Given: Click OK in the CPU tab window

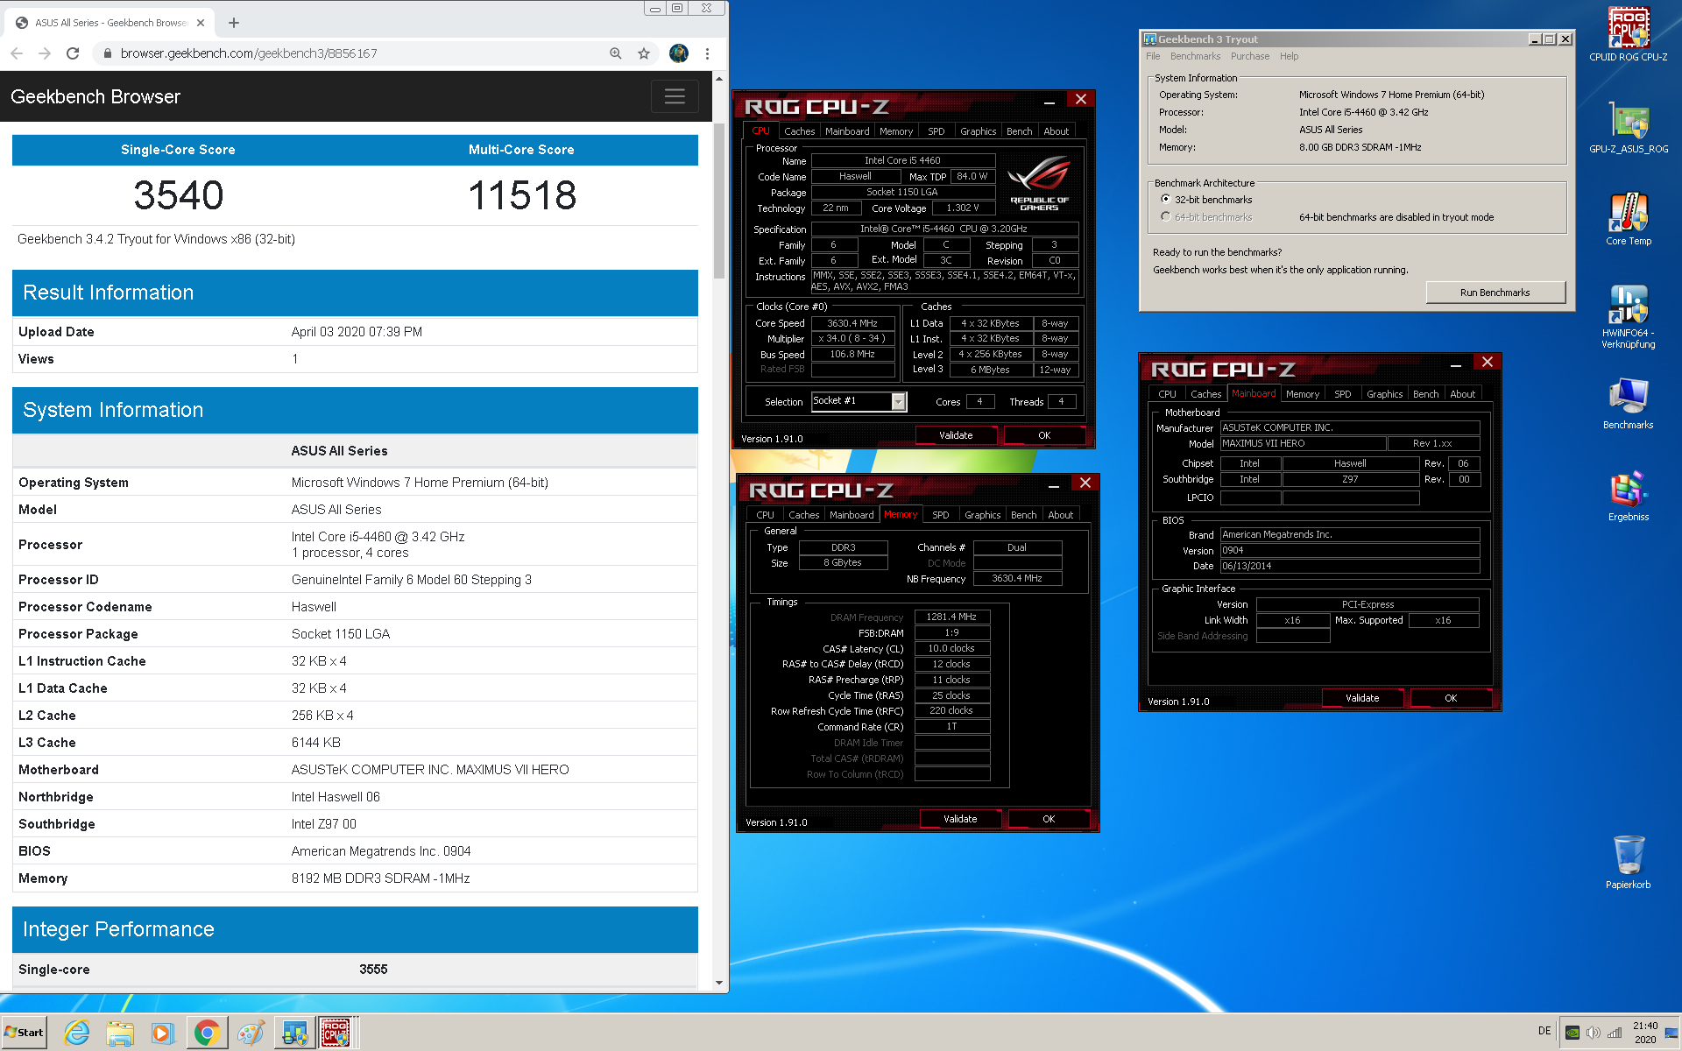Looking at the screenshot, I should (x=1044, y=435).
